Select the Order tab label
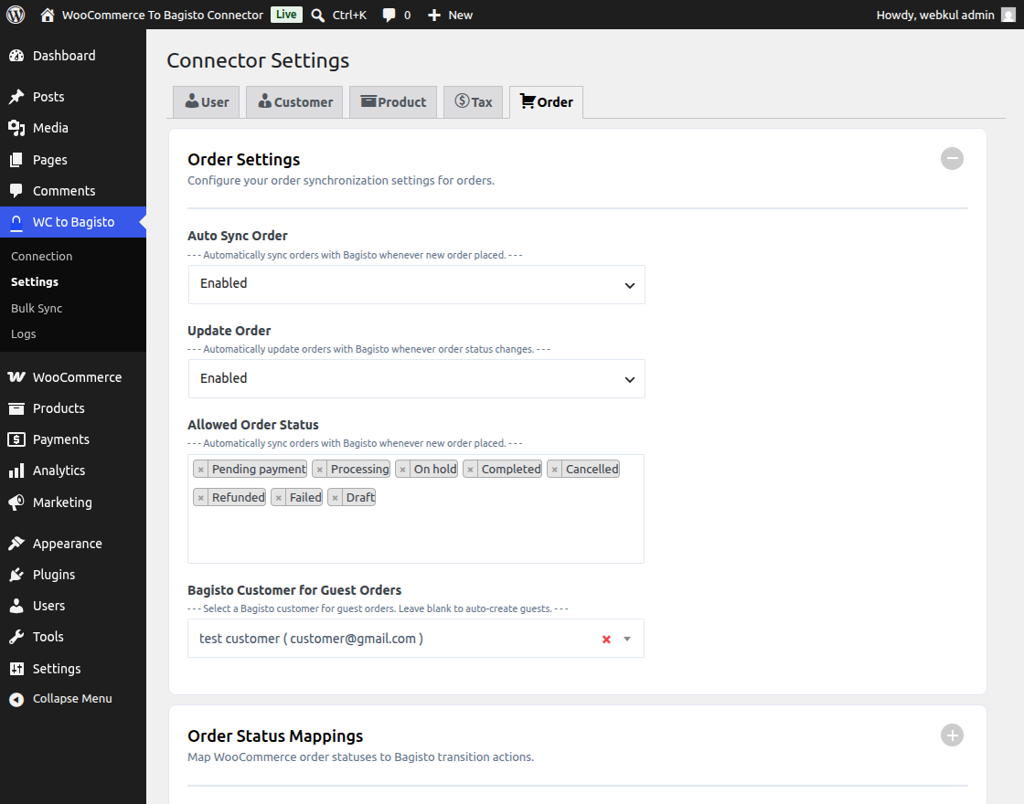The width and height of the screenshot is (1024, 804). [555, 102]
